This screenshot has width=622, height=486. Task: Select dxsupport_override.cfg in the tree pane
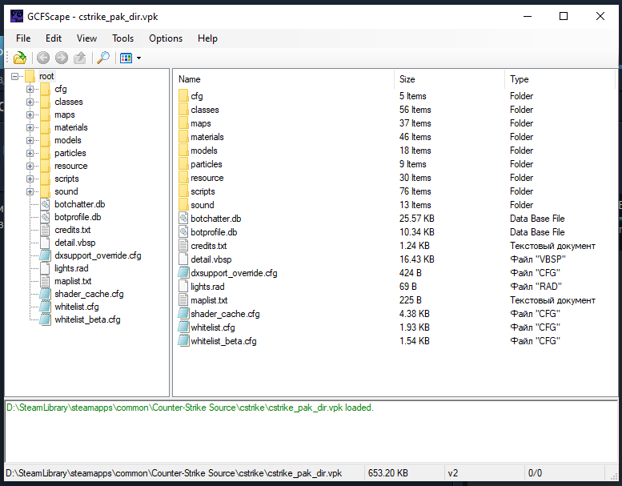pos(98,255)
